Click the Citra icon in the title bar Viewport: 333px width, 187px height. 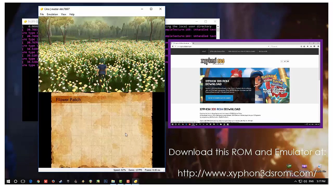click(x=42, y=9)
